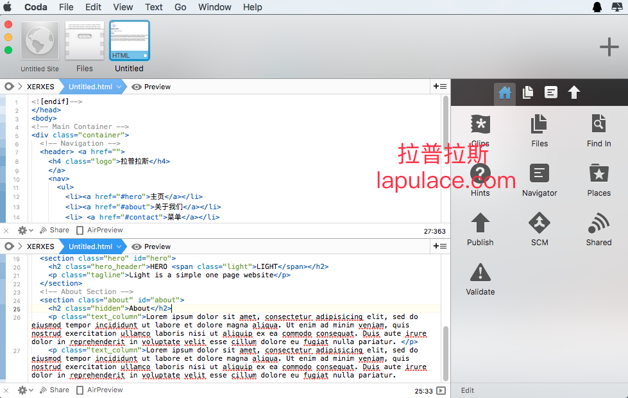Open the SCM tool
This screenshot has width=628, height=398.
(539, 229)
